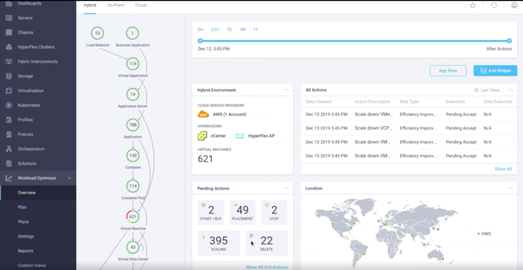
Task: Click the refresh icon at top right
Action: coord(493,6)
